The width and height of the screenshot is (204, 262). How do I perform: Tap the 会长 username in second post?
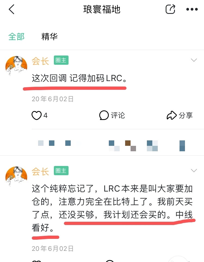40,171
